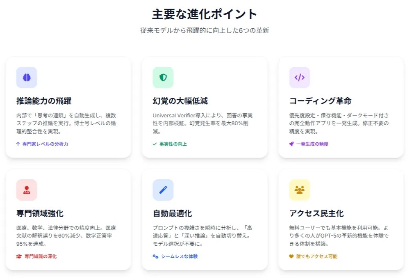Select the コーディング革命 card heading
Image resolution: width=412 pixels, height=279 pixels.
coord(320,101)
